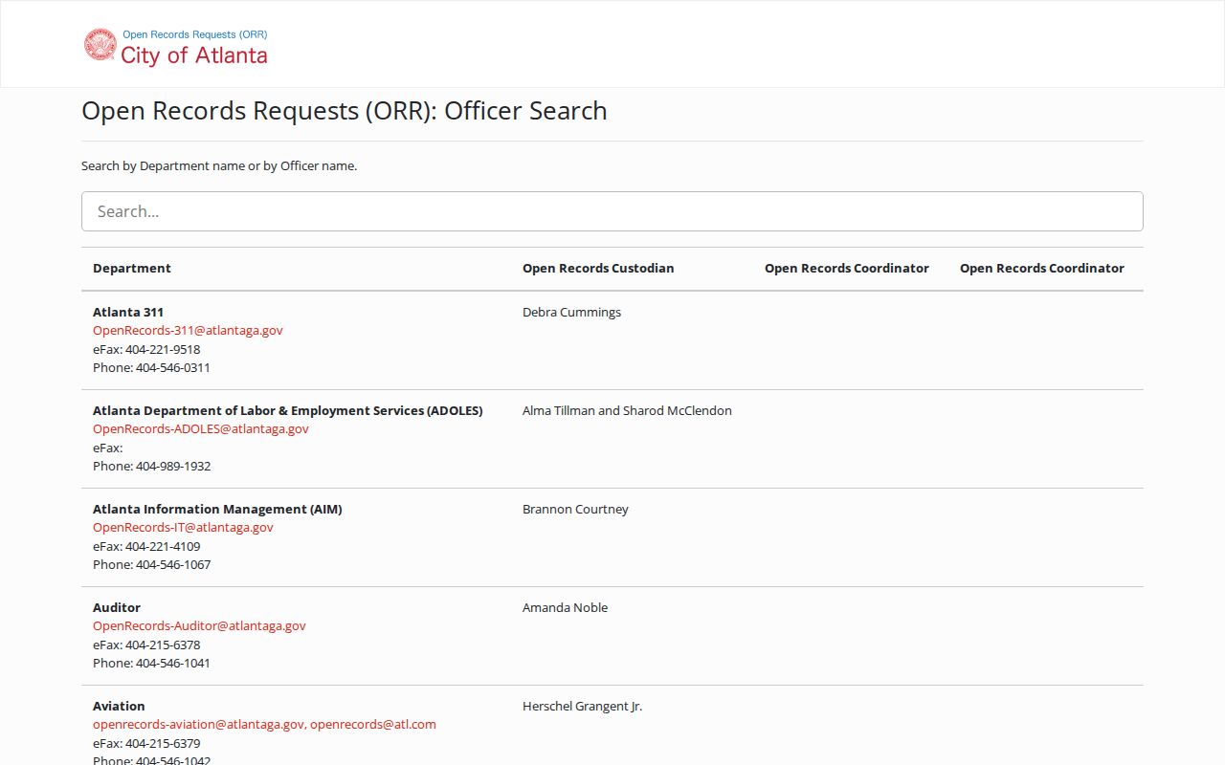1225x765 pixels.
Task: Select custodian name Brannon Courtney
Action: (x=575, y=509)
